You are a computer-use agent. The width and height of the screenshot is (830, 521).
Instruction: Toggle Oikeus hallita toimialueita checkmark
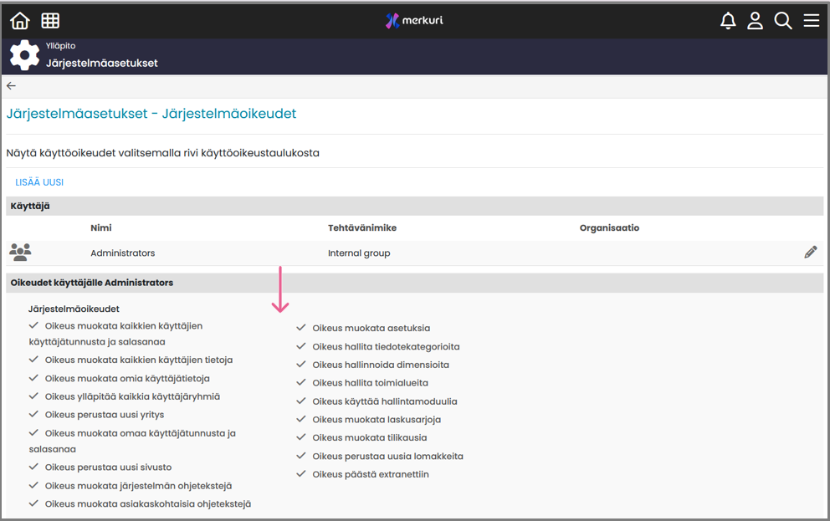click(x=301, y=382)
